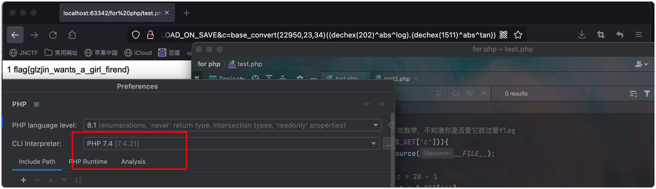Toggle the Regex search option

(483, 94)
